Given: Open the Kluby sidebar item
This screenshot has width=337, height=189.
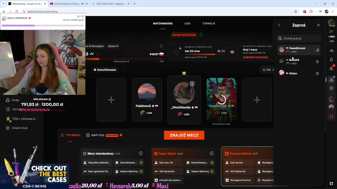Looking at the screenshot, I should pos(13,100).
